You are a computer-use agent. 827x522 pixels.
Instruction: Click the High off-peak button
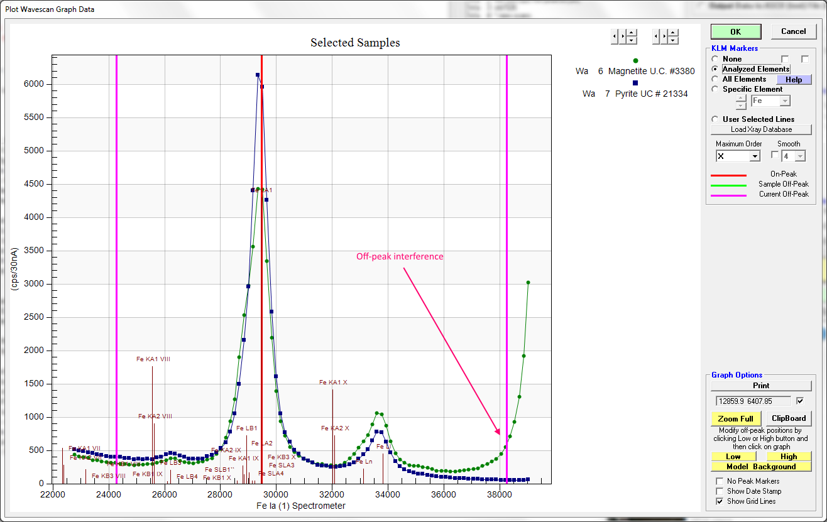(789, 457)
